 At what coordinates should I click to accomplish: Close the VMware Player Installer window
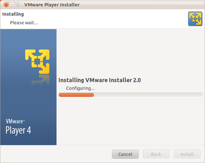tap(6, 5)
